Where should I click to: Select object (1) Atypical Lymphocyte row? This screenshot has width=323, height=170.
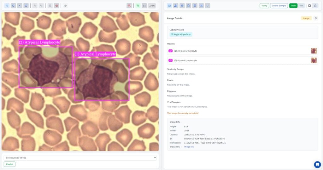click(243, 51)
